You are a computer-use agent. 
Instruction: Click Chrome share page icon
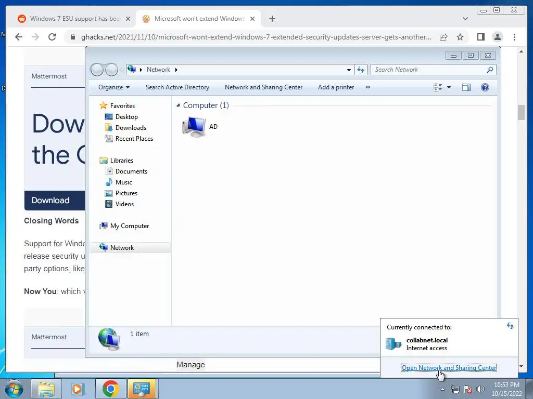[443, 37]
